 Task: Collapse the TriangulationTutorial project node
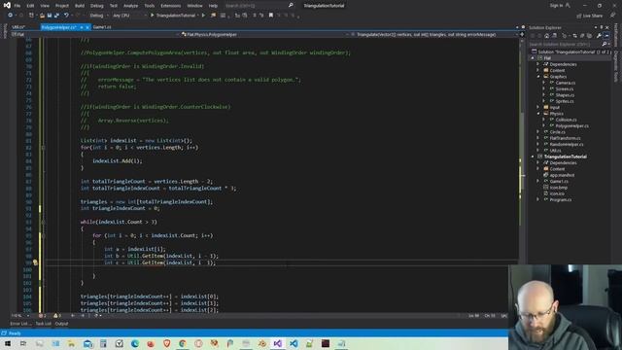[533, 157]
